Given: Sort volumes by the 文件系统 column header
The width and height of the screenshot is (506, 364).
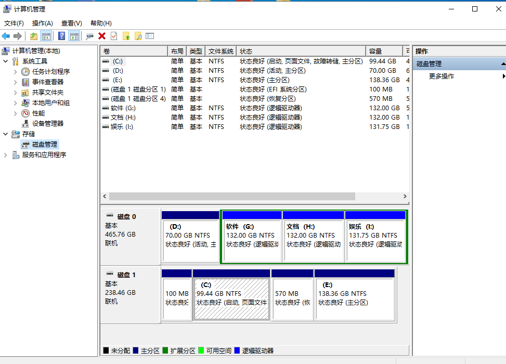Looking at the screenshot, I should (220, 51).
